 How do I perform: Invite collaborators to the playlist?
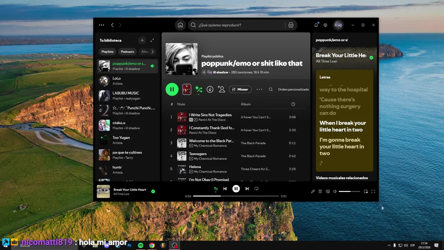tap(221, 89)
